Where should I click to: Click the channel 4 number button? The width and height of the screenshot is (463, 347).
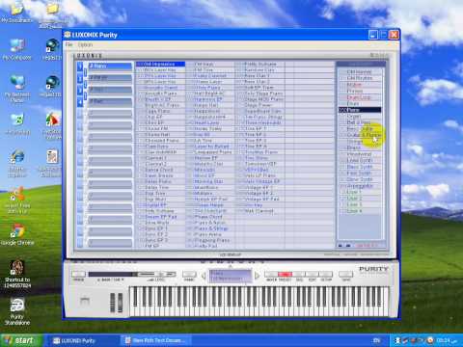pyautogui.click(x=80, y=102)
